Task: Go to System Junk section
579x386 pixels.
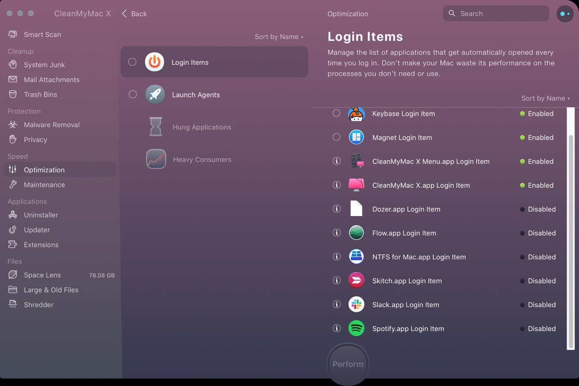Action: pyautogui.click(x=44, y=65)
